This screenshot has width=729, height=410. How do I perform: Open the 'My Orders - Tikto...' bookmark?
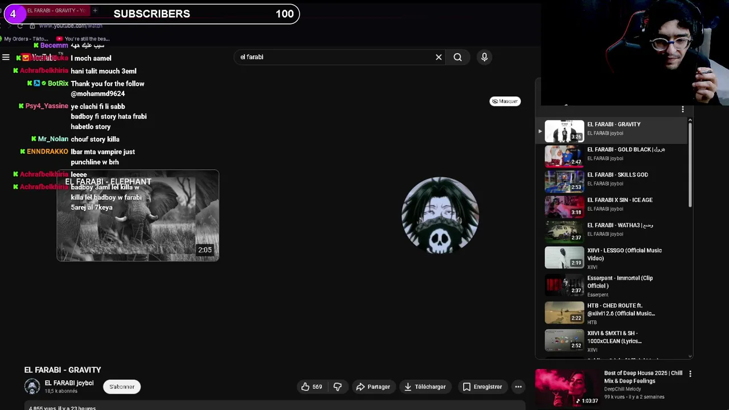[x=26, y=39]
